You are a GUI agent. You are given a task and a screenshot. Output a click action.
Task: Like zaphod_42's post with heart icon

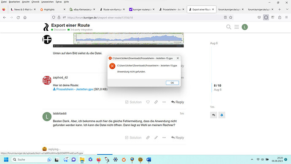[148, 102]
